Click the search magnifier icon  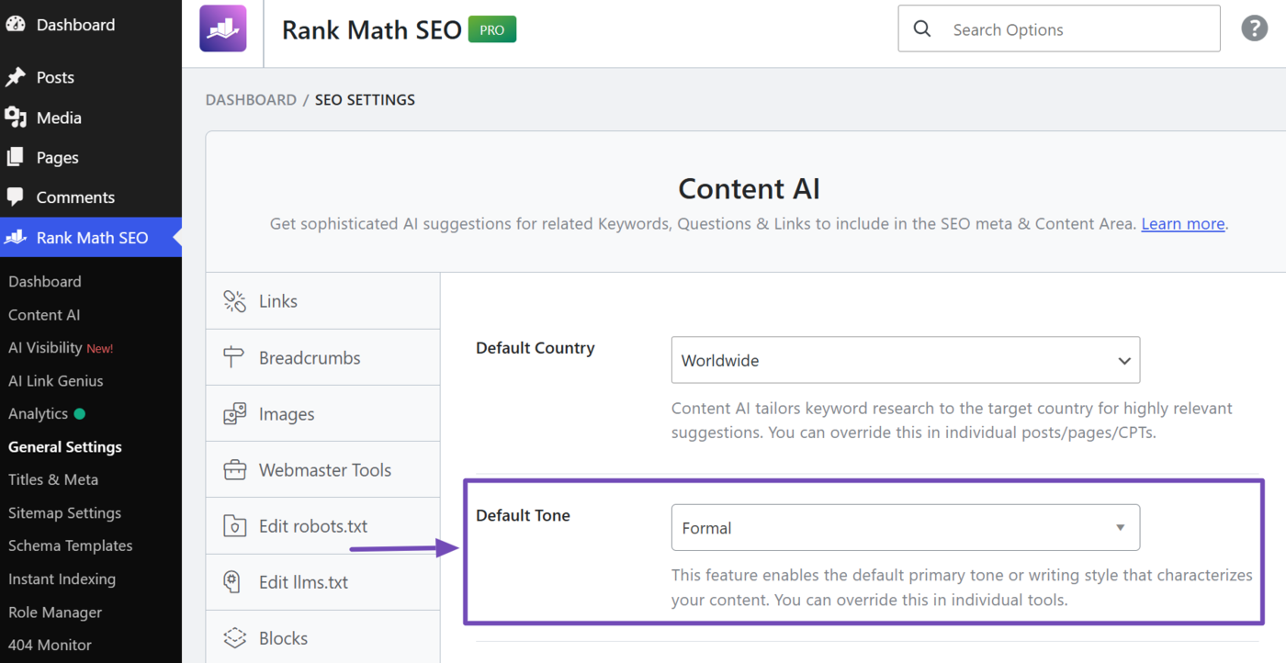tap(922, 29)
